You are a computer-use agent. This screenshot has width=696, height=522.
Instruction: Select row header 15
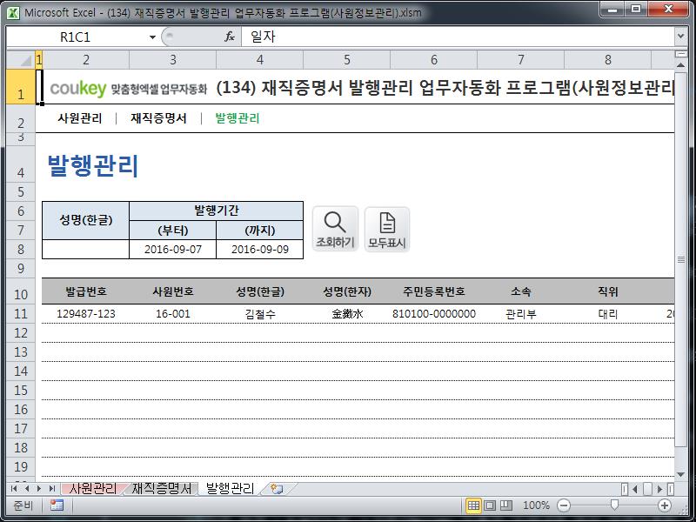(20, 390)
